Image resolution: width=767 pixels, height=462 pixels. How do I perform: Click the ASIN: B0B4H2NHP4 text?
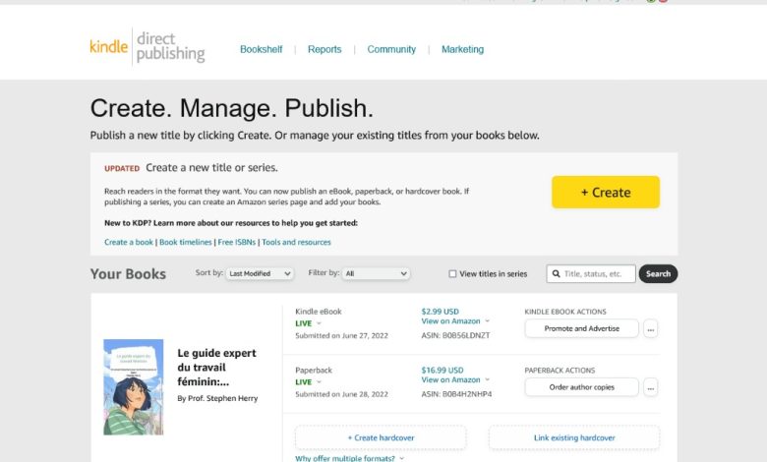pyautogui.click(x=456, y=394)
